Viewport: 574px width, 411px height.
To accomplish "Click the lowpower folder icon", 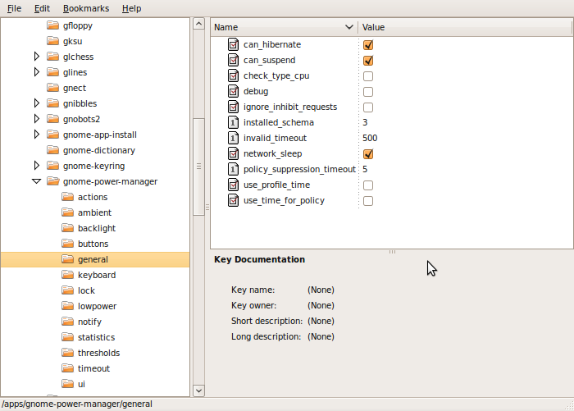I will 68,306.
